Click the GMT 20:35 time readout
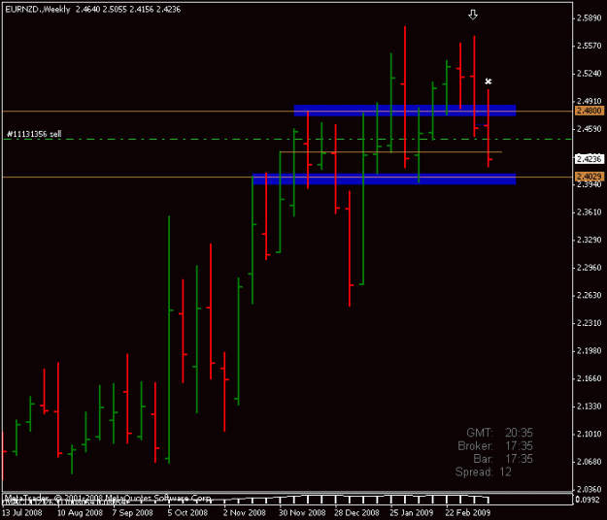The image size is (607, 520). (x=499, y=433)
